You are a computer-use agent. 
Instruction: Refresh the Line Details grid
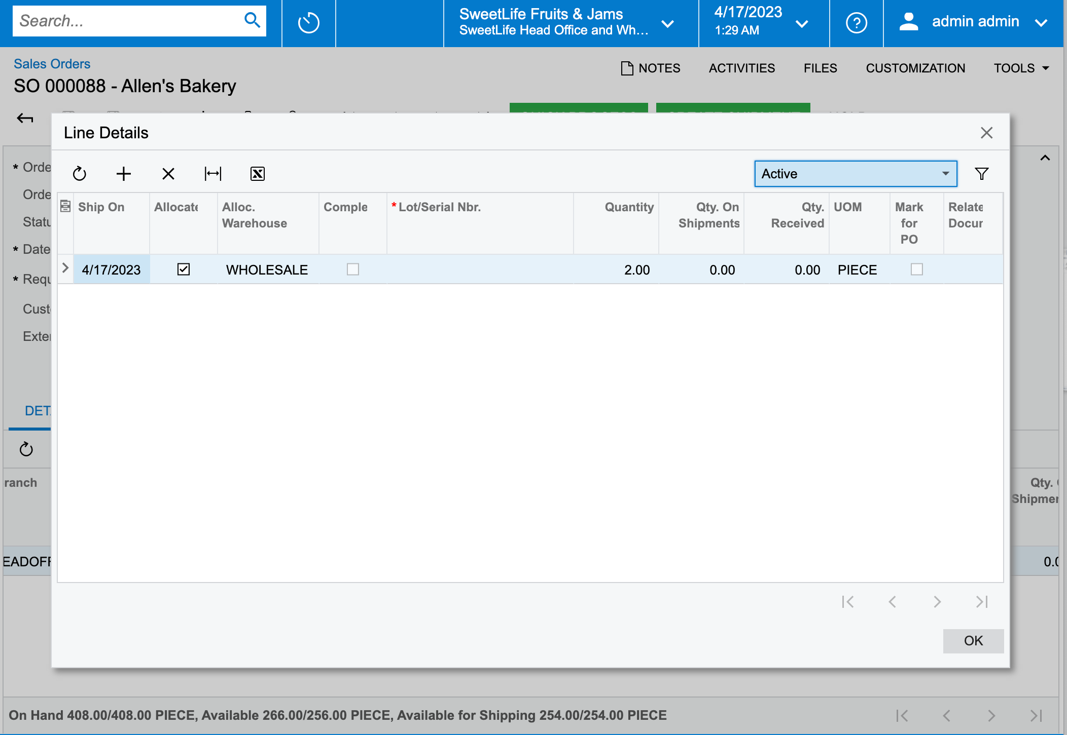[80, 174]
